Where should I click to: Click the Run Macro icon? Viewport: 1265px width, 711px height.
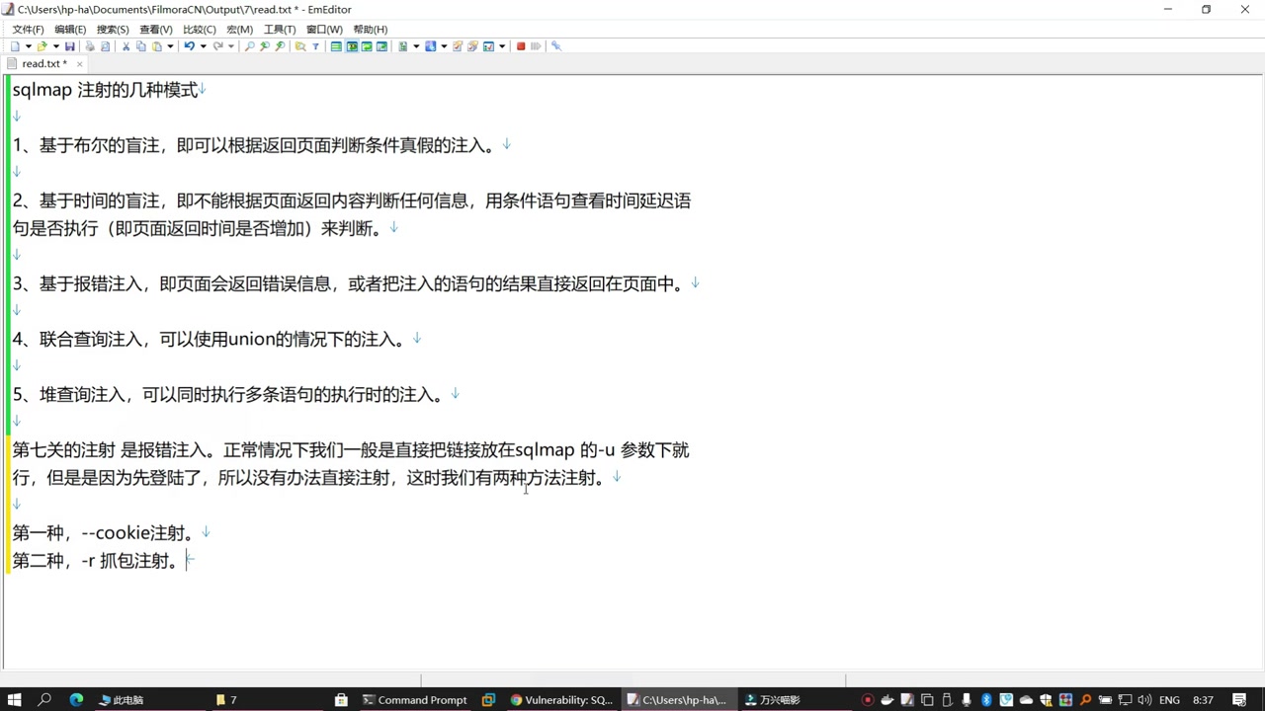(x=536, y=46)
